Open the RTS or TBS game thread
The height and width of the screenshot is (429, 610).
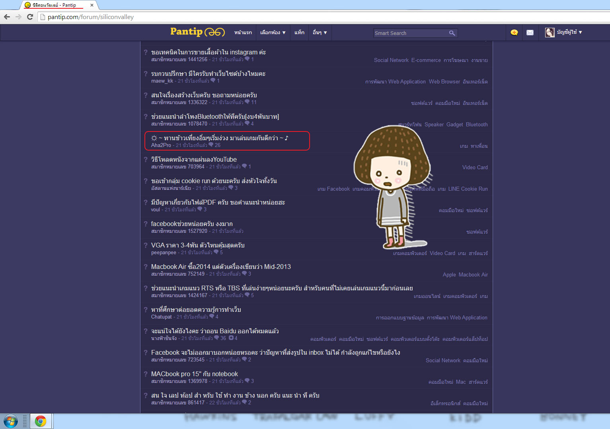(282, 288)
